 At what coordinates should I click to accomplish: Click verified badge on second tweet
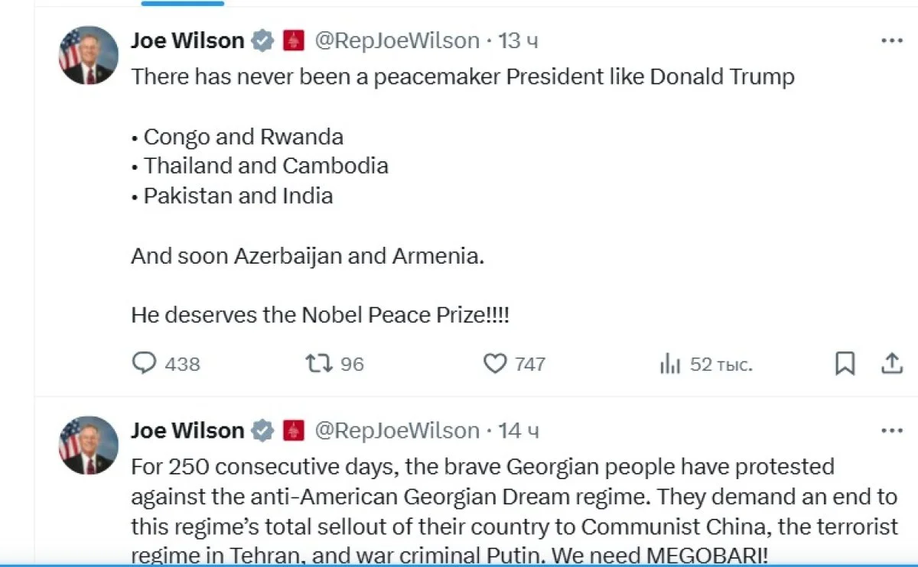(x=262, y=431)
